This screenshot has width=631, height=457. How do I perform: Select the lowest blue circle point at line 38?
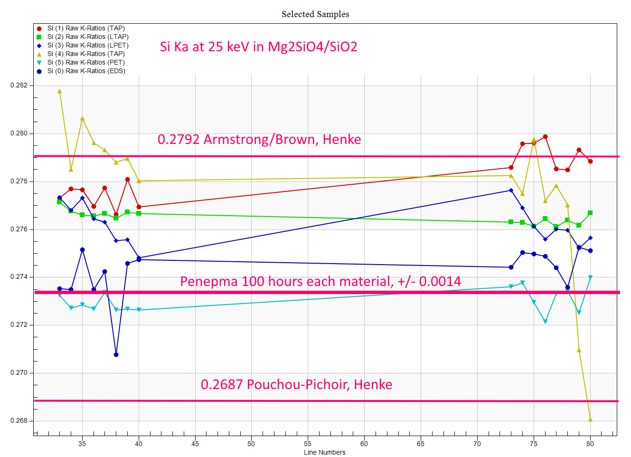pyautogui.click(x=116, y=354)
